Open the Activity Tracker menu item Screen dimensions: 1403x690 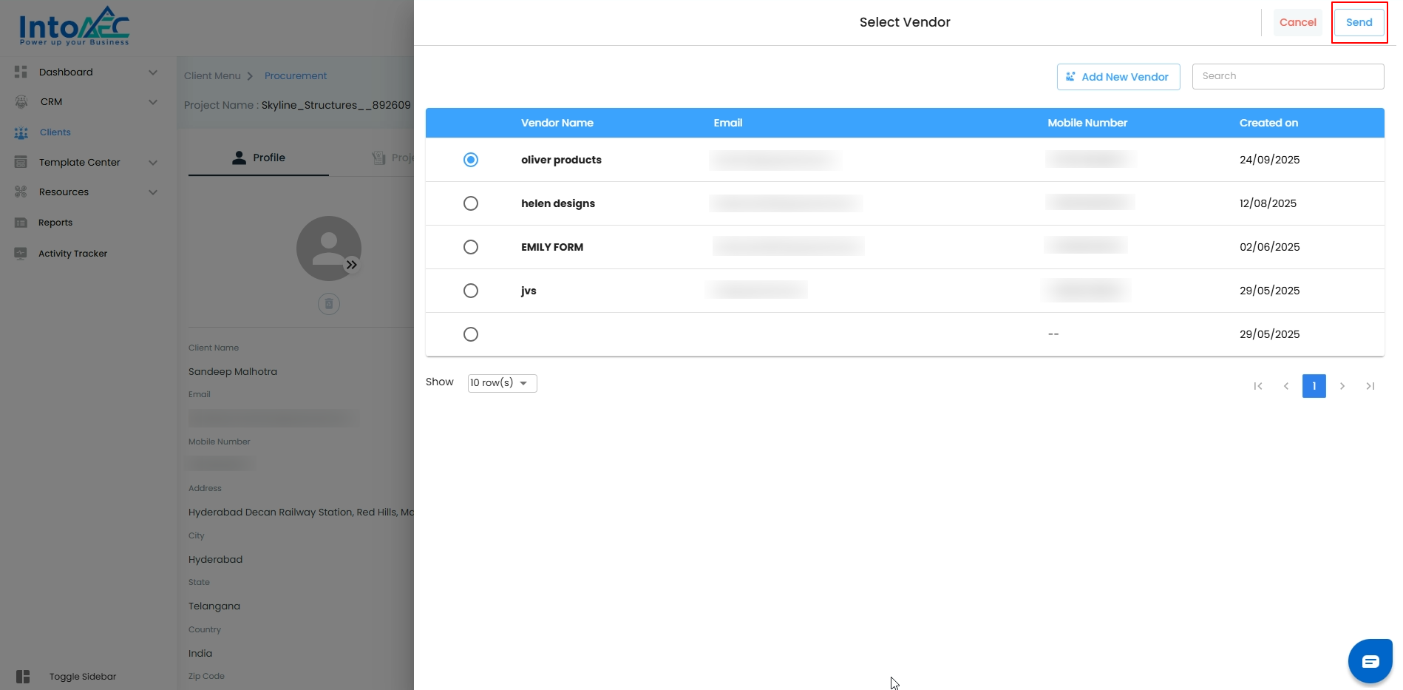pyautogui.click(x=73, y=254)
